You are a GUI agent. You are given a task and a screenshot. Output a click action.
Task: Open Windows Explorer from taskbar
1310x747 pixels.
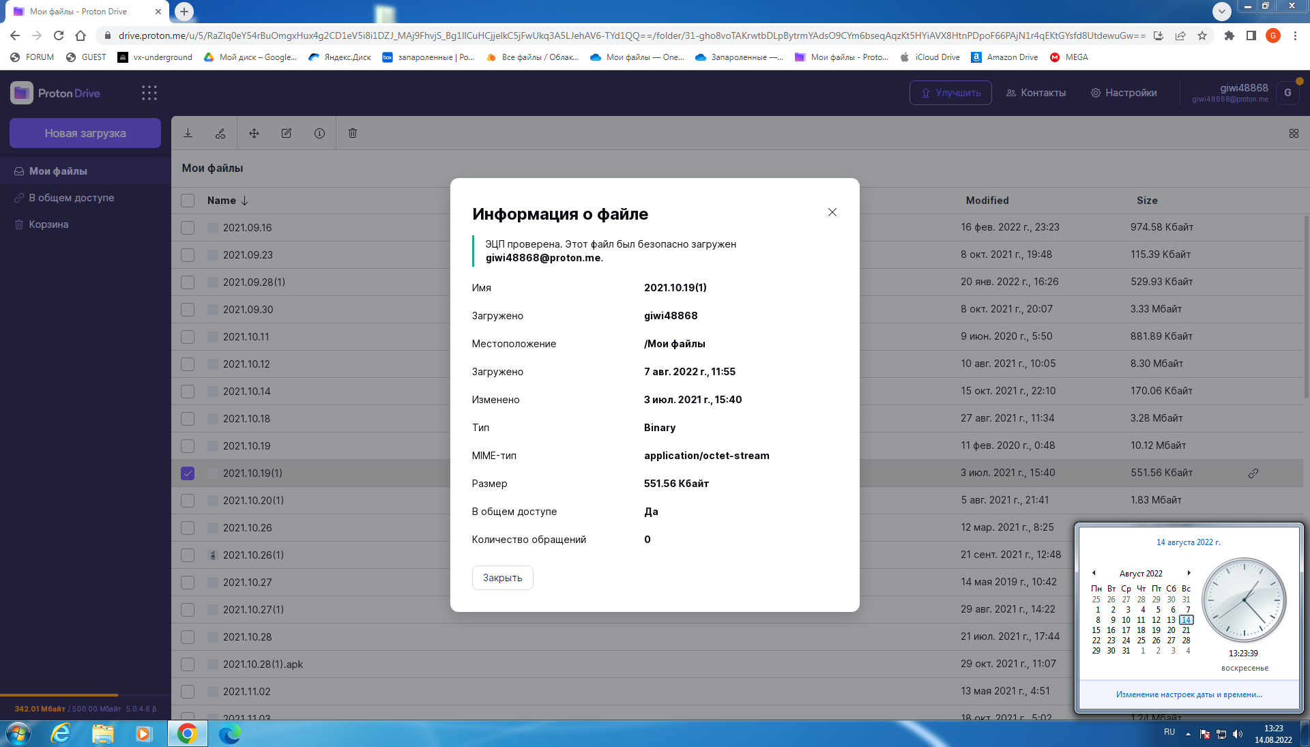tap(102, 733)
